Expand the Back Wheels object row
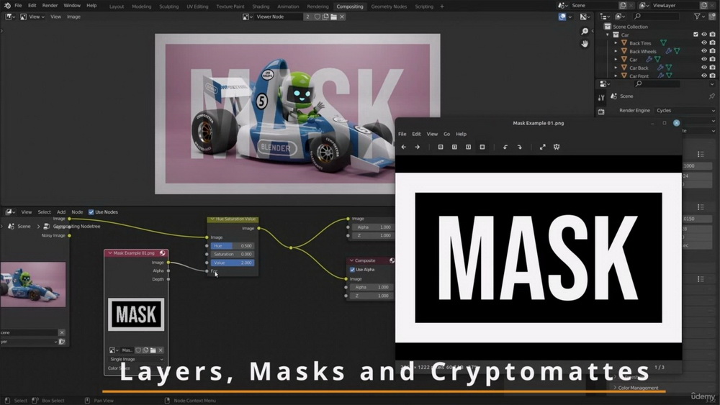 tap(616, 51)
